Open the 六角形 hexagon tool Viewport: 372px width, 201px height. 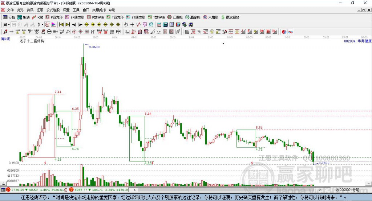(210, 17)
